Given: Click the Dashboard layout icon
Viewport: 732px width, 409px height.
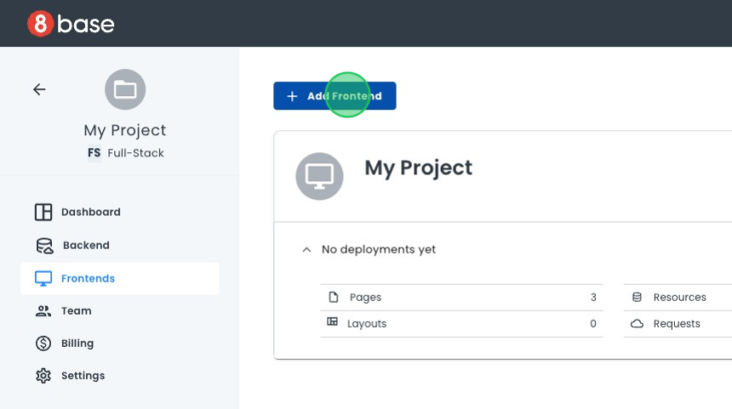Looking at the screenshot, I should 43,212.
